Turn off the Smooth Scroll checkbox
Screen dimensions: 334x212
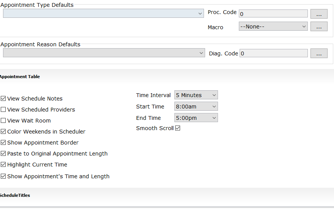click(x=178, y=128)
